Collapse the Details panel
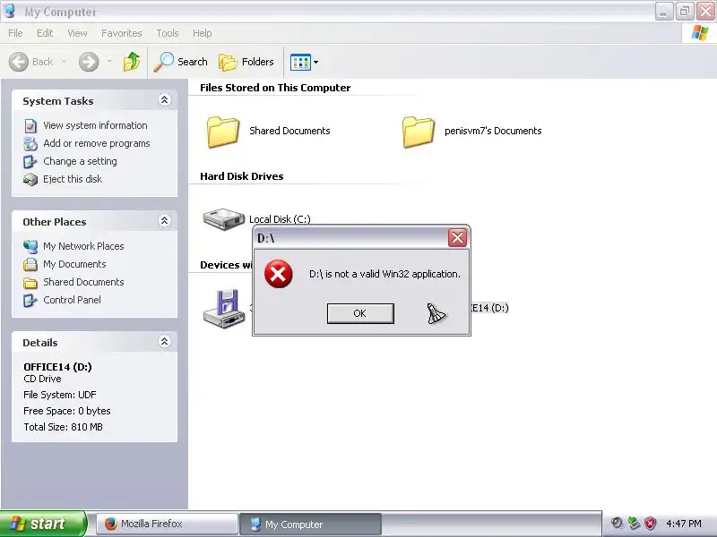717x537 pixels. (x=165, y=341)
